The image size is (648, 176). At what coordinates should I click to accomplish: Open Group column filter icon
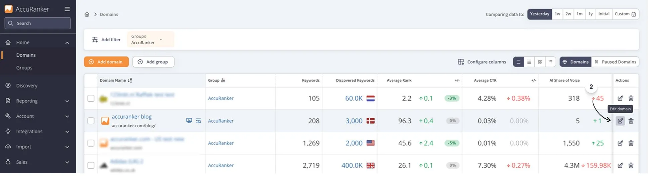click(x=223, y=80)
